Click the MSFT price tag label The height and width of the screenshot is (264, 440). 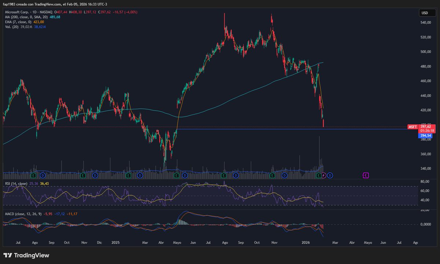412,127
